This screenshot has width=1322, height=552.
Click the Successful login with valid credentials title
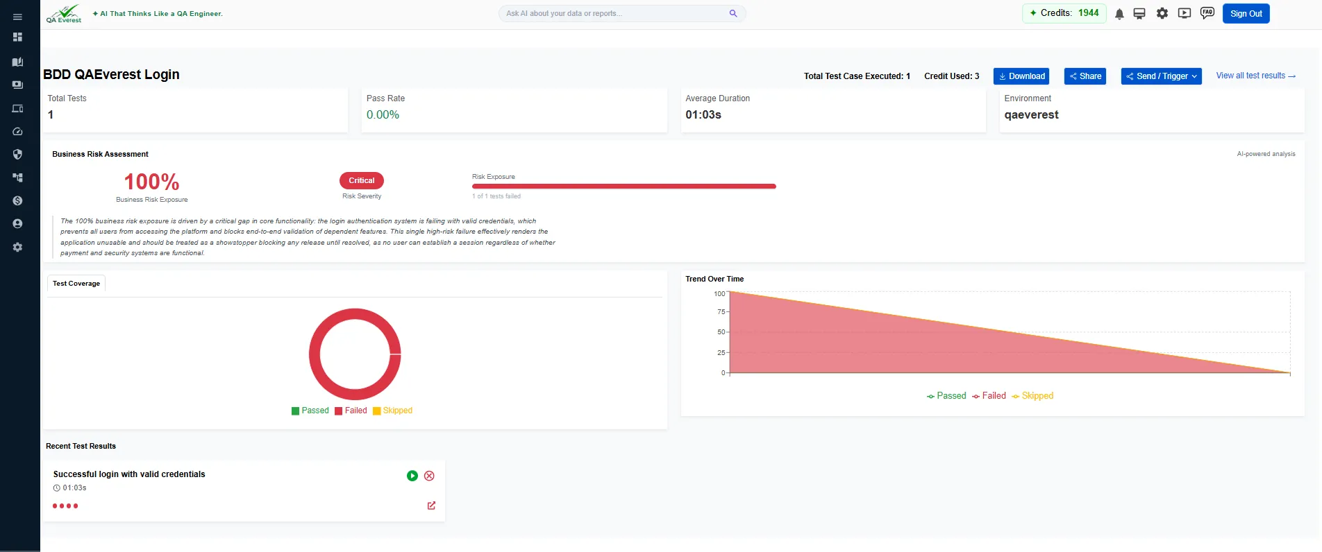pos(129,474)
